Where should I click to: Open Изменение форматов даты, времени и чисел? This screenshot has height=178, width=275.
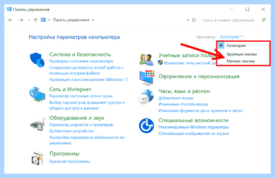click(x=200, y=111)
